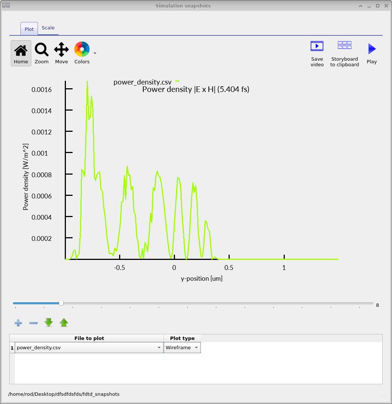The image size is (392, 404).
Task: Remove plot row with minus icon
Action: click(34, 323)
